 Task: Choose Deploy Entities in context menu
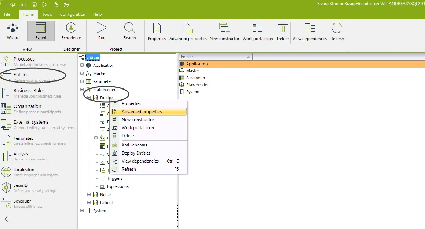[x=148, y=153]
